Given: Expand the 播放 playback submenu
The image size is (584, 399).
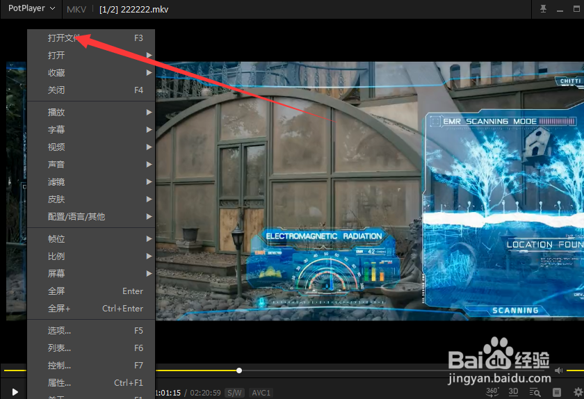Looking at the screenshot, I should tap(91, 112).
